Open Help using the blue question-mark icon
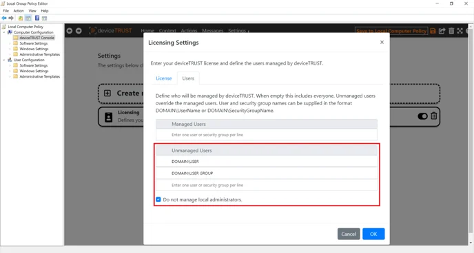The image size is (474, 253). 37,18
